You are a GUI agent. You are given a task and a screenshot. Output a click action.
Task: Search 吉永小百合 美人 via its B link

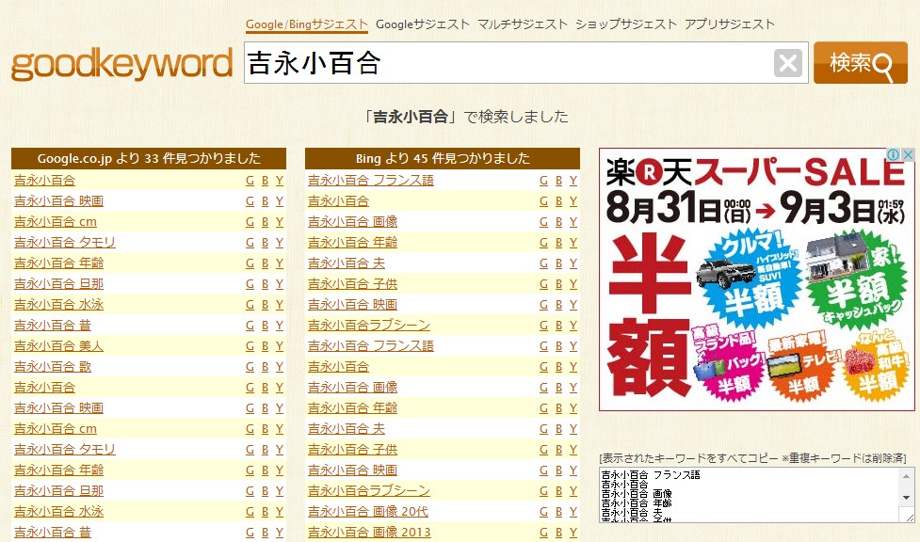(265, 346)
